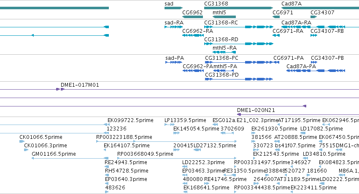Select the mthl5 gene bar
This screenshot has height=194, width=359.
click(224, 17)
